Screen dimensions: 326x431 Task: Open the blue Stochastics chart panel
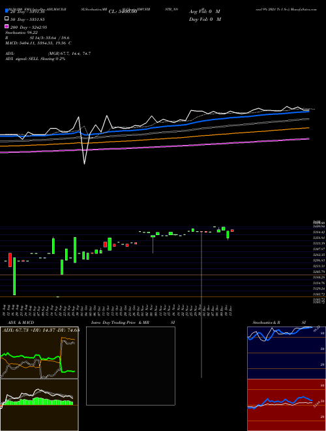[x=286, y=353]
